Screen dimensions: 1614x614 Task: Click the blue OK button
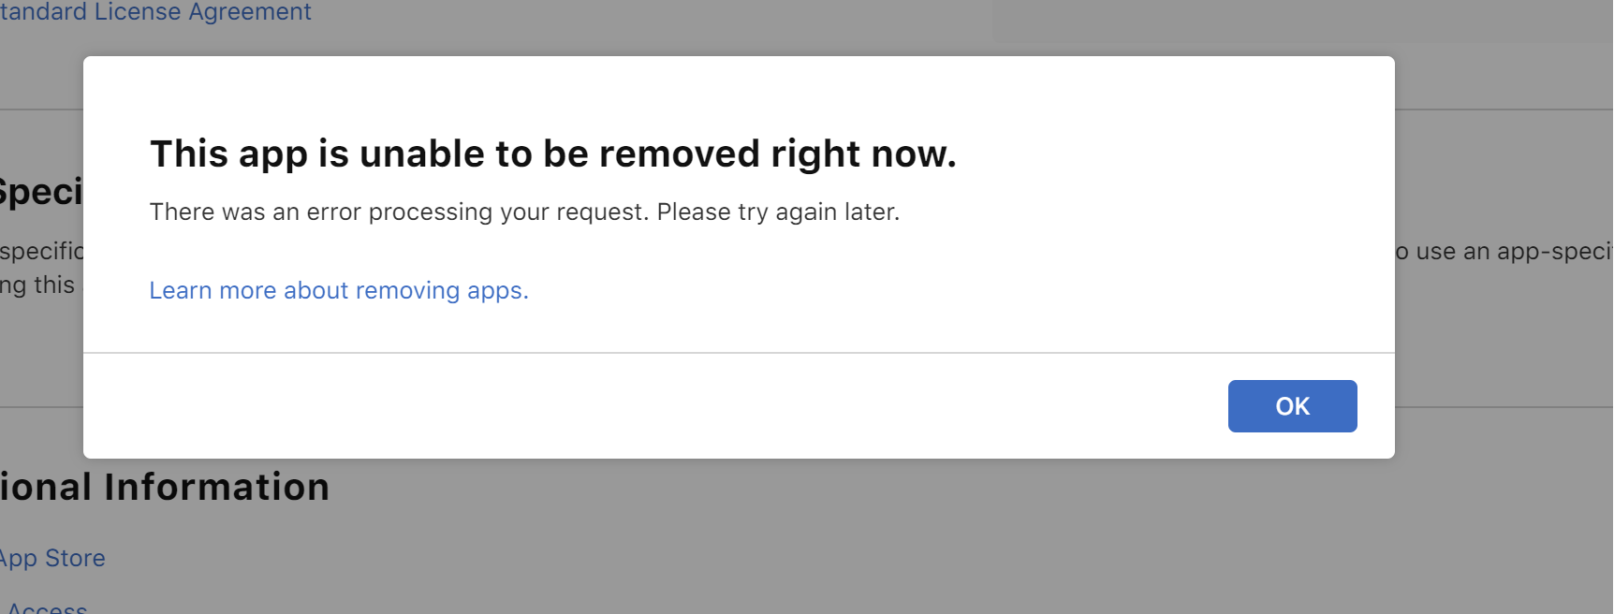[x=1292, y=406]
